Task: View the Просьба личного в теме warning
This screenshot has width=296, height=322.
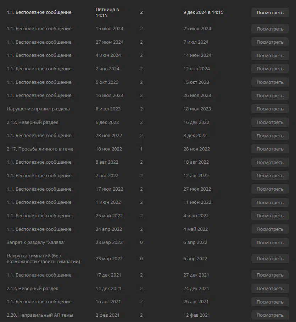Action: coord(270,149)
